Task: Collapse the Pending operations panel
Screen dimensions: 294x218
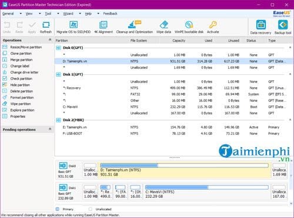Action: pos(50,129)
